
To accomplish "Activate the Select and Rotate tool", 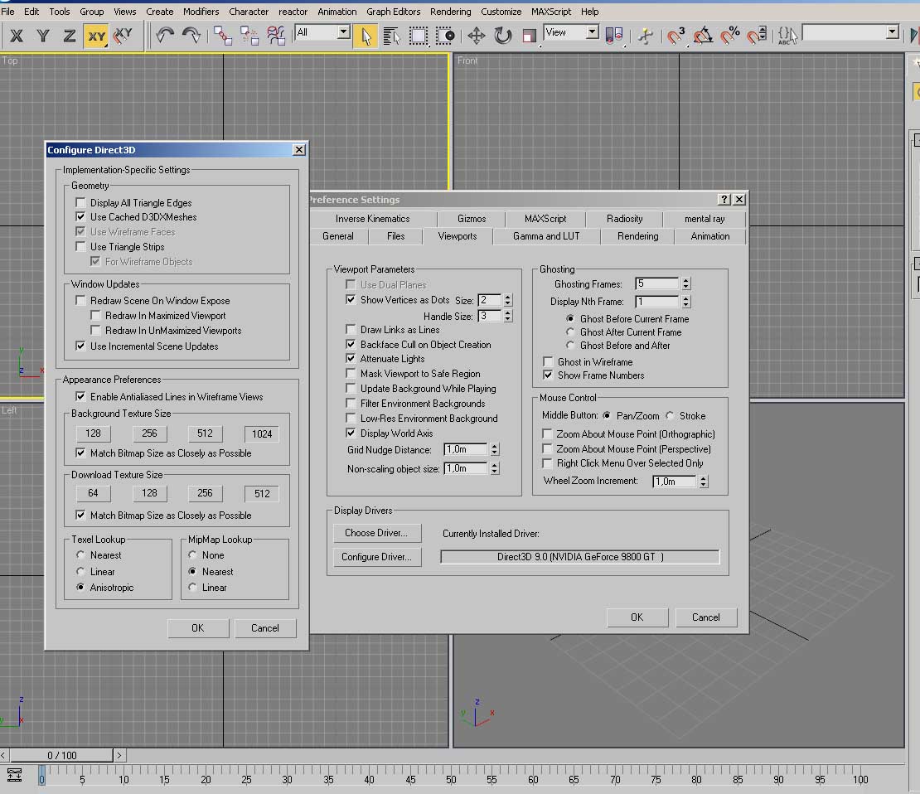I will [x=503, y=36].
